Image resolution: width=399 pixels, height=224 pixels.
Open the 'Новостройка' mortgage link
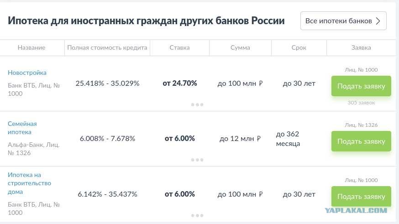pos(27,73)
